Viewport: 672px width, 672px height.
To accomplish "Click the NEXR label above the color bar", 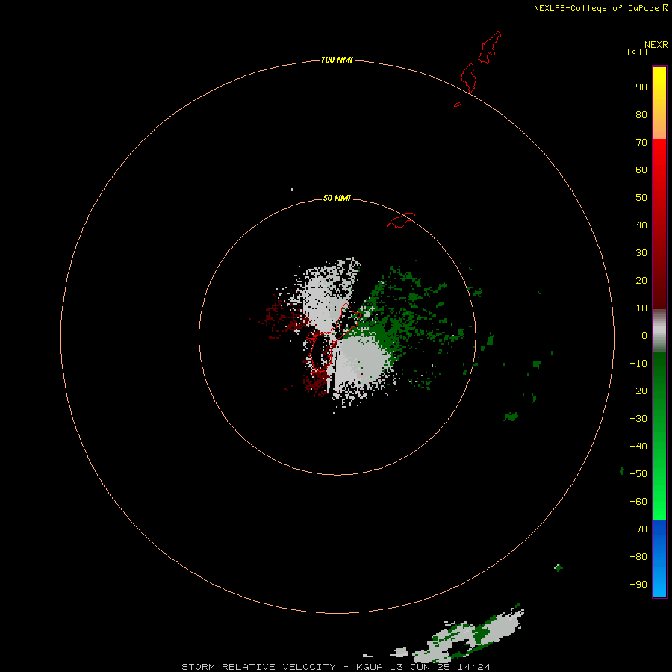I will click(656, 45).
